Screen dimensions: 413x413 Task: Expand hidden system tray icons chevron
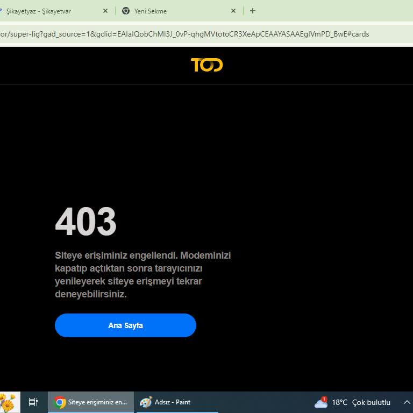(407, 402)
